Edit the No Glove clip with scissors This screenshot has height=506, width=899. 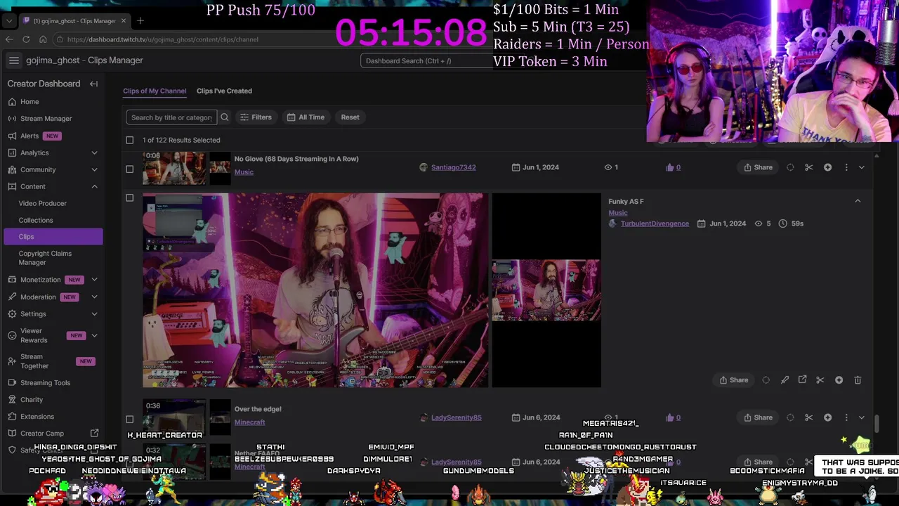click(x=809, y=167)
